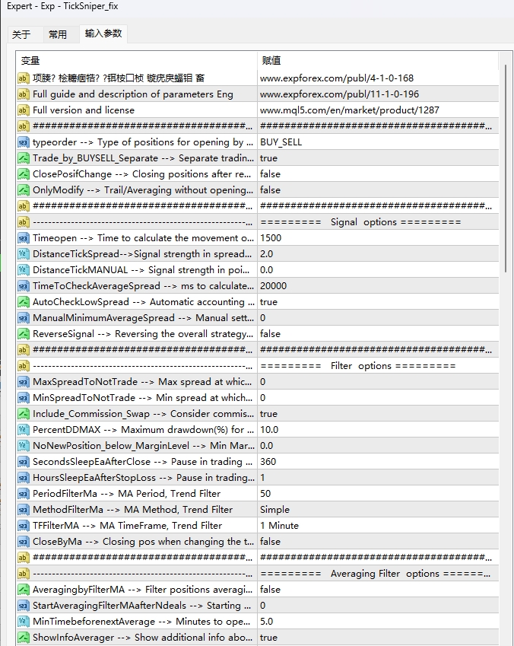Click the double icon beside PercentDDMAX
This screenshot has height=646, width=514.
coord(24,430)
